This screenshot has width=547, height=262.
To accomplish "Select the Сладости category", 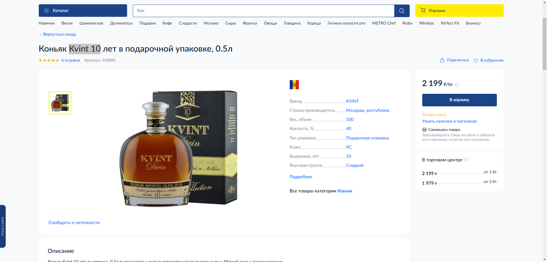I will pos(188,23).
